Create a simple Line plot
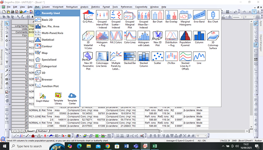The image size is (263, 150). 199,58
